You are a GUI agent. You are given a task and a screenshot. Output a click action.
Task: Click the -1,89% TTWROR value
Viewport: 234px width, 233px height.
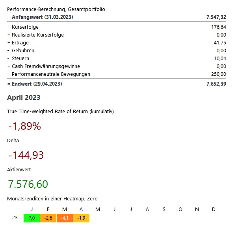(24, 126)
